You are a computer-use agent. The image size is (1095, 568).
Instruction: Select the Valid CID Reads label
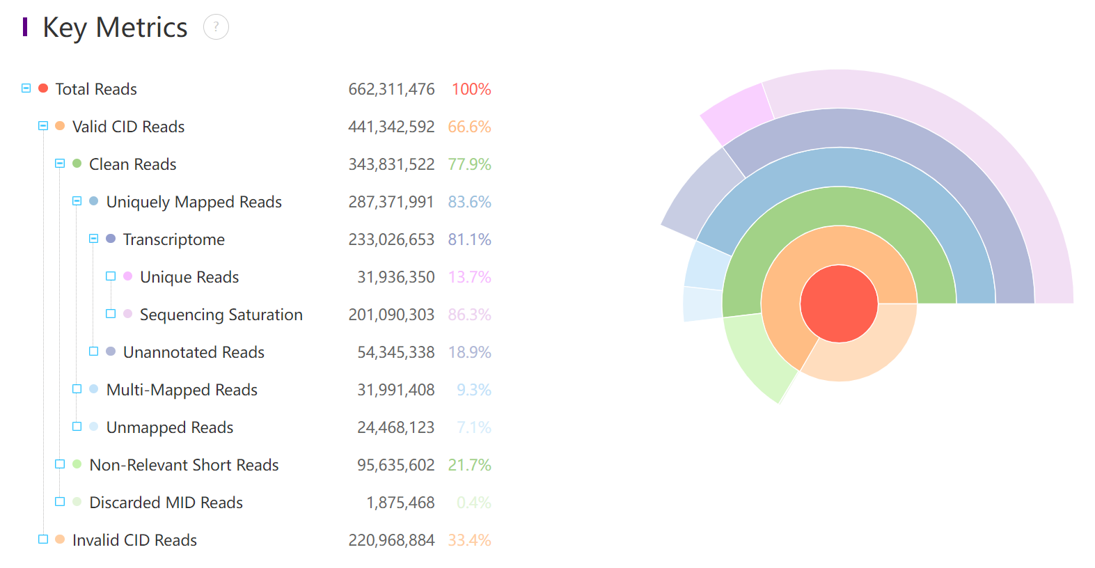(x=129, y=127)
